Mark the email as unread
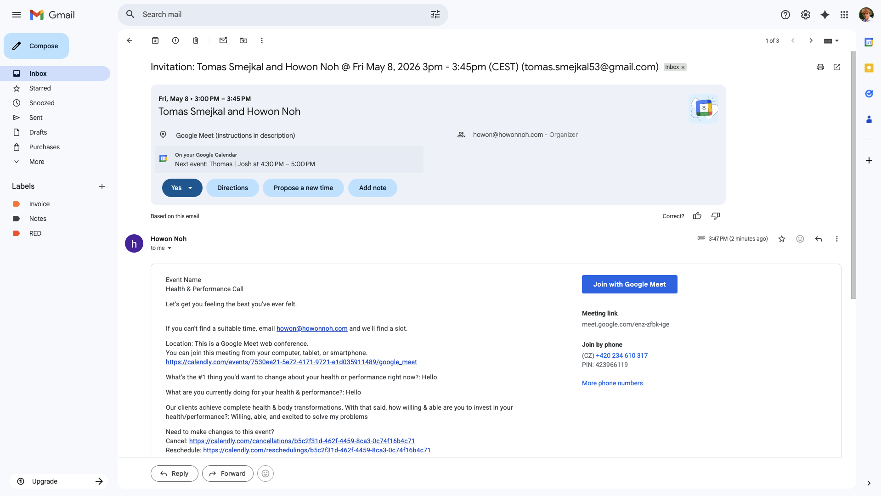Viewport: 881px width, 496px height. 223,40
